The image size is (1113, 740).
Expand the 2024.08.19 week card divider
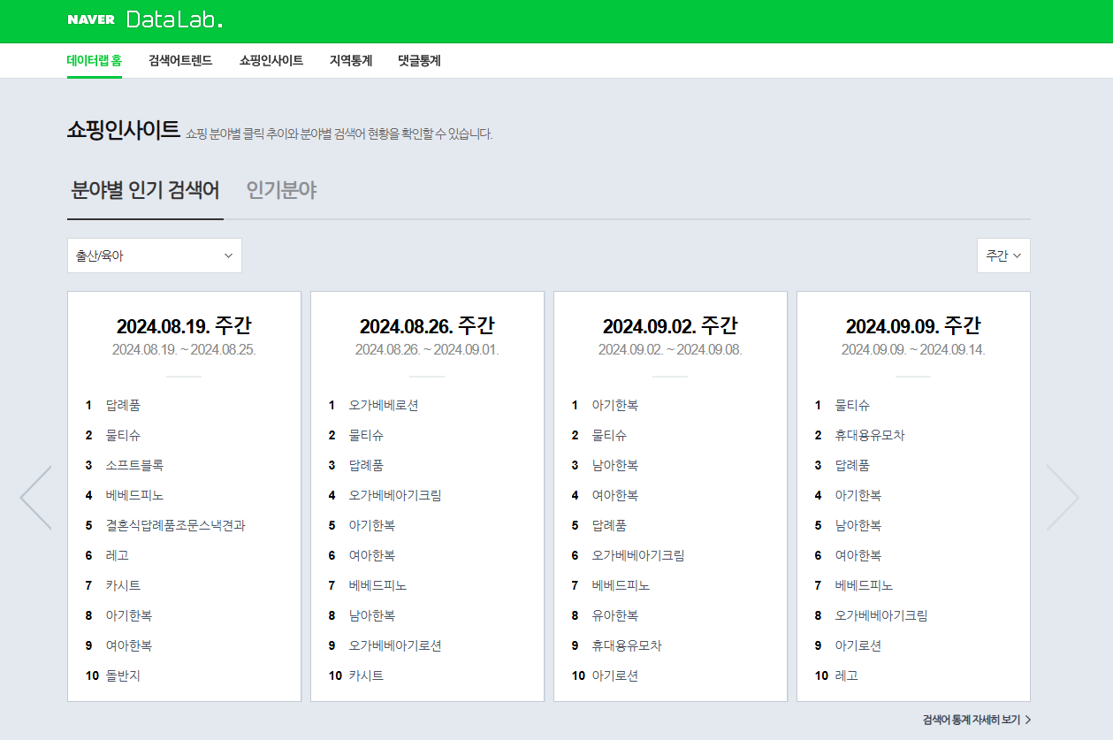(x=184, y=375)
